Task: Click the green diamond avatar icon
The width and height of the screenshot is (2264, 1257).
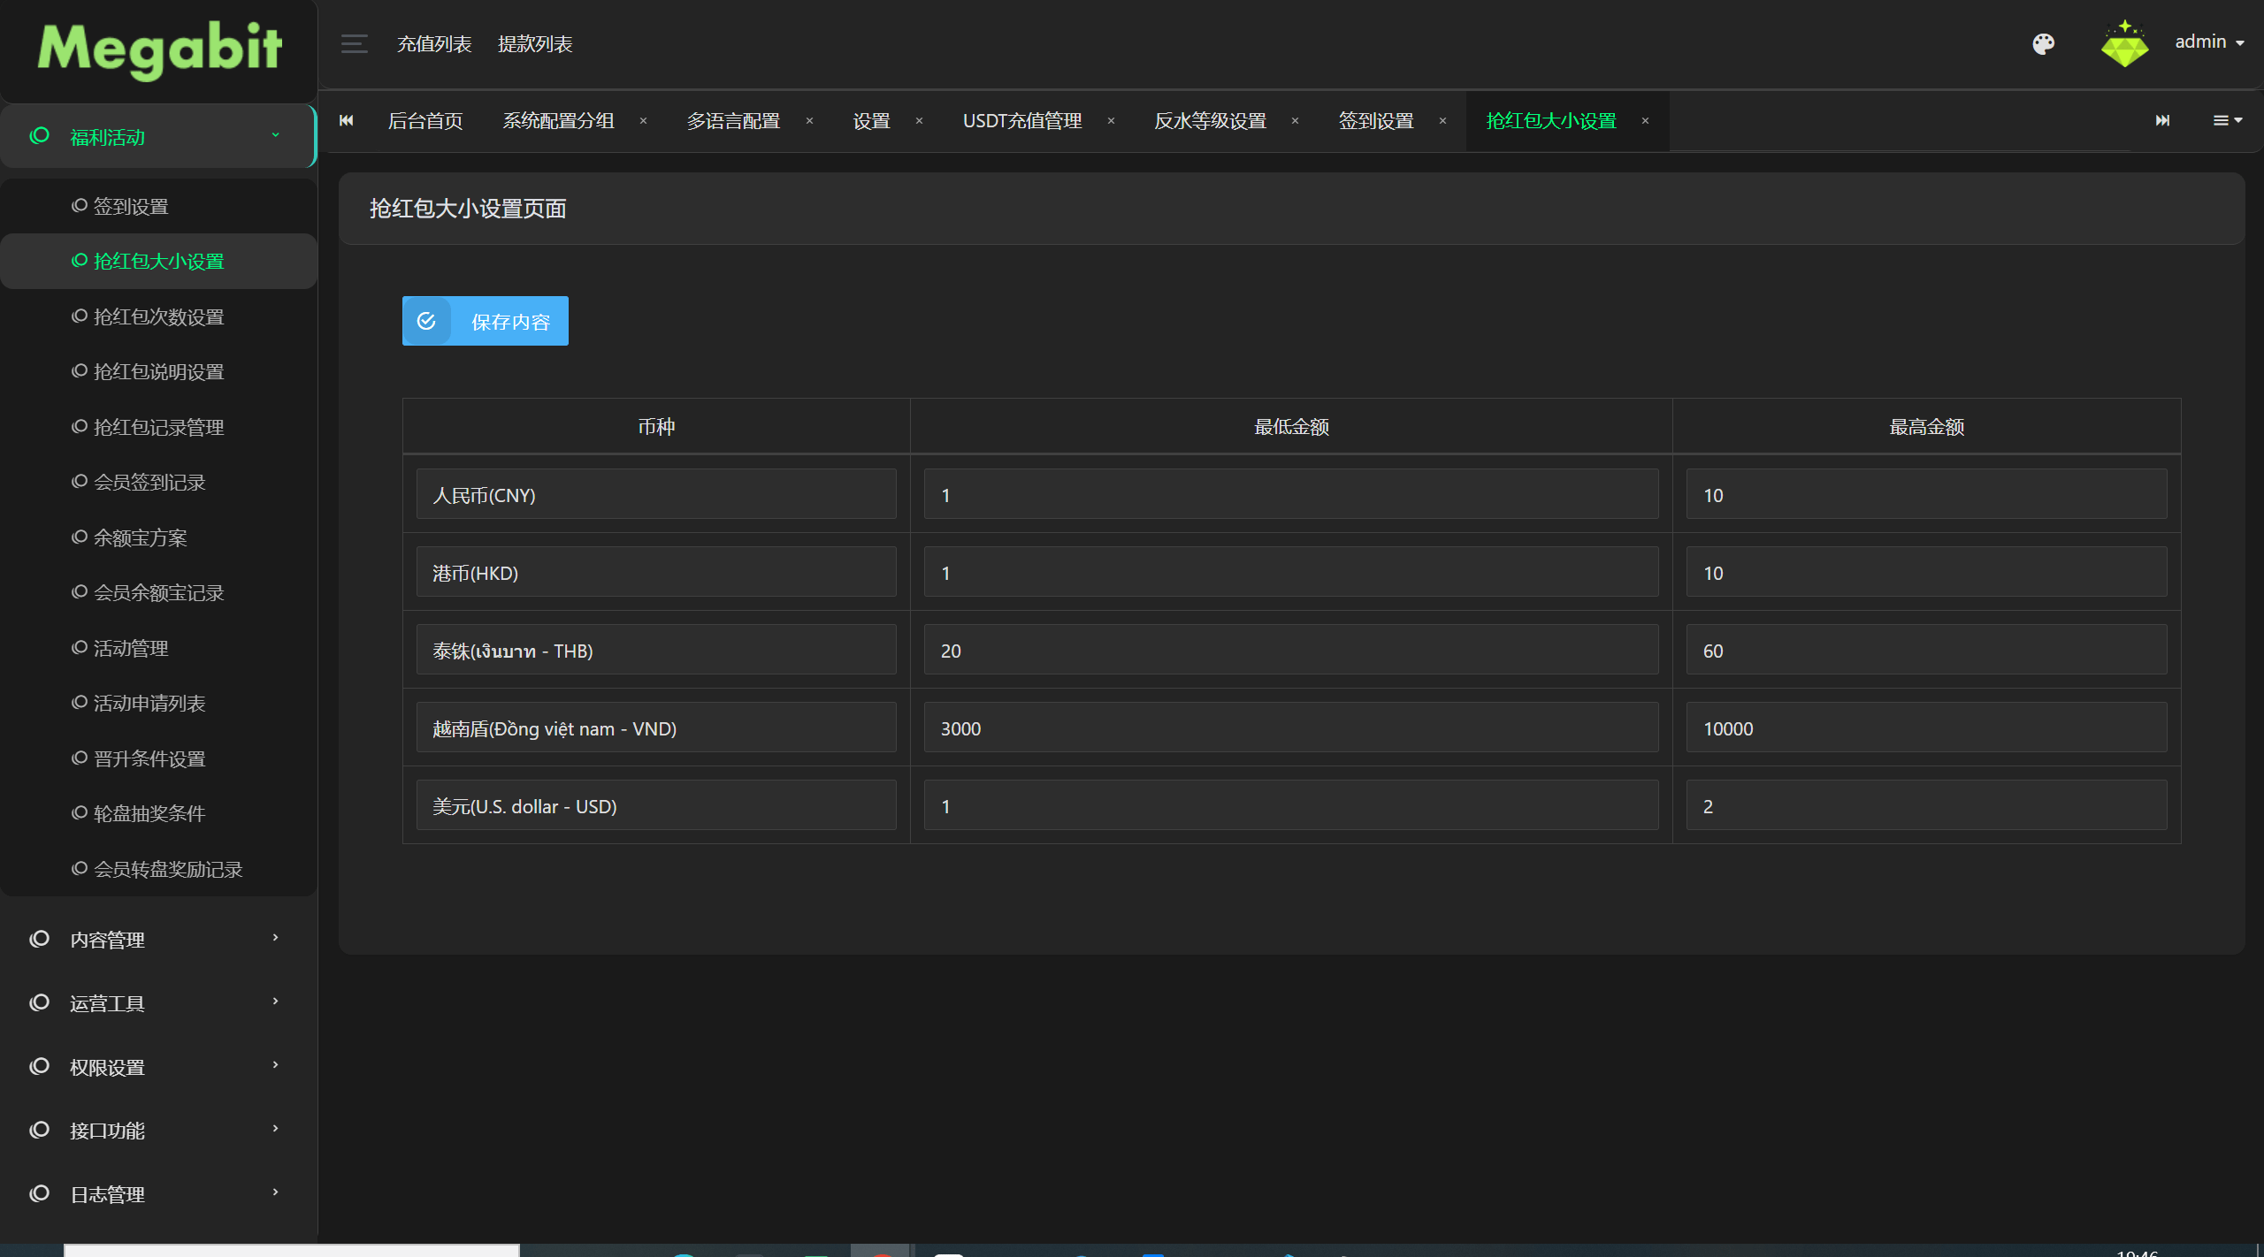Action: point(2124,43)
